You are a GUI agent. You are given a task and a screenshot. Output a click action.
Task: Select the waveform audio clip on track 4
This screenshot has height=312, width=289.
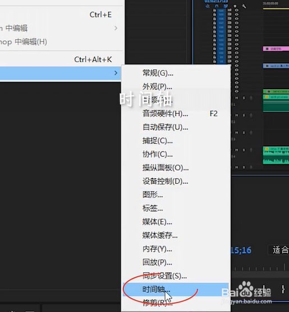(276, 155)
